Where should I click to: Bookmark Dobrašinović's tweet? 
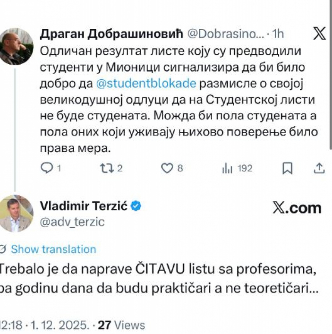287,168
